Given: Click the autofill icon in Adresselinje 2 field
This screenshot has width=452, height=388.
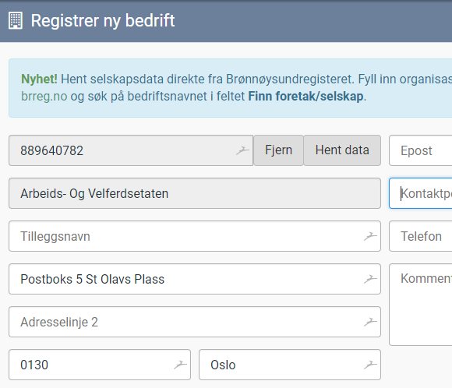Looking at the screenshot, I should pos(370,322).
